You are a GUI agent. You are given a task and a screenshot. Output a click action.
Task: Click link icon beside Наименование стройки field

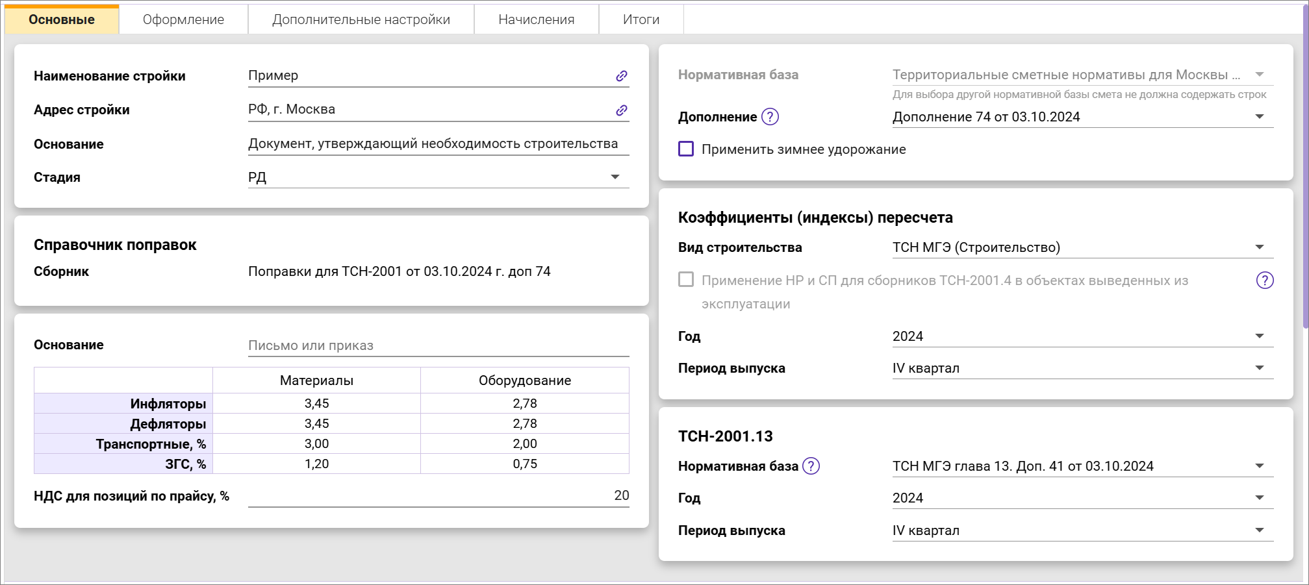[622, 76]
